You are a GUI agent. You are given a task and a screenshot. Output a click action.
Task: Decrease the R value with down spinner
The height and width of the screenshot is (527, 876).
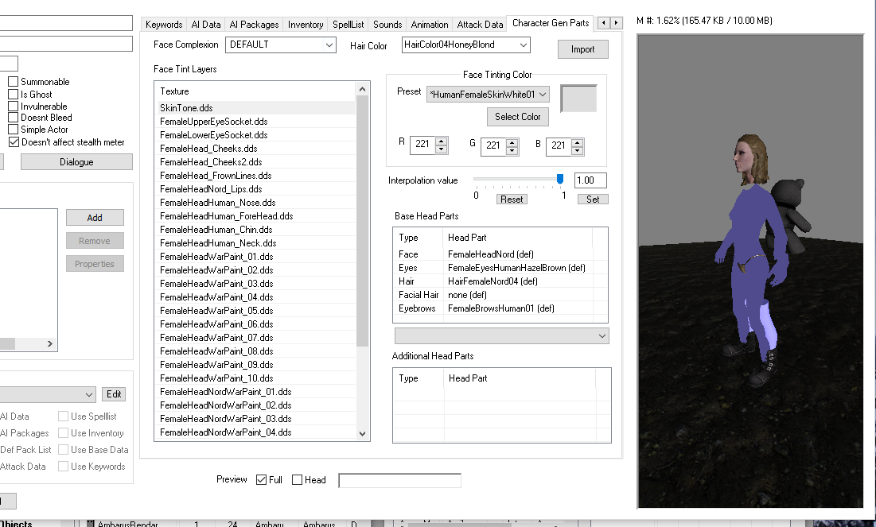442,149
